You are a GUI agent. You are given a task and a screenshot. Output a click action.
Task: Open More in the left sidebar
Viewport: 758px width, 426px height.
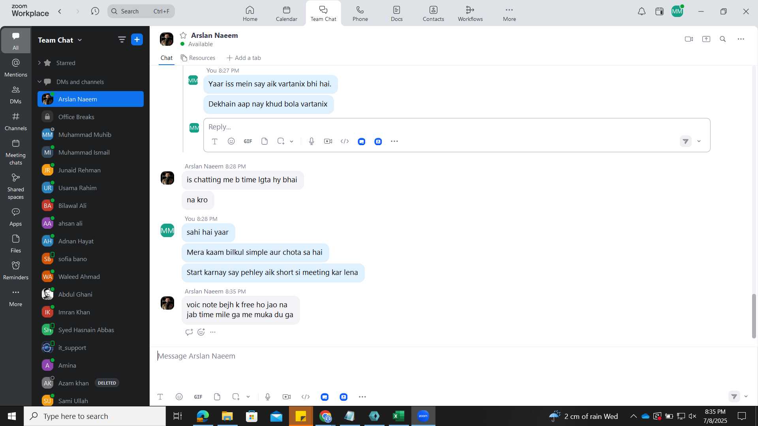(x=16, y=297)
